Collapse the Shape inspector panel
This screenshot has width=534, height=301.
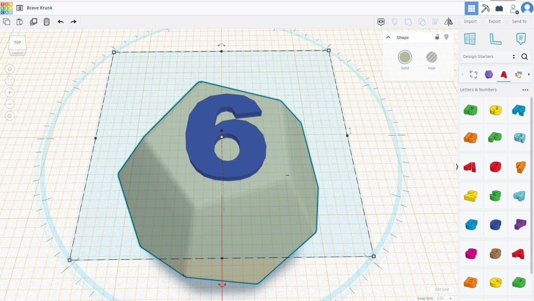tap(388, 38)
